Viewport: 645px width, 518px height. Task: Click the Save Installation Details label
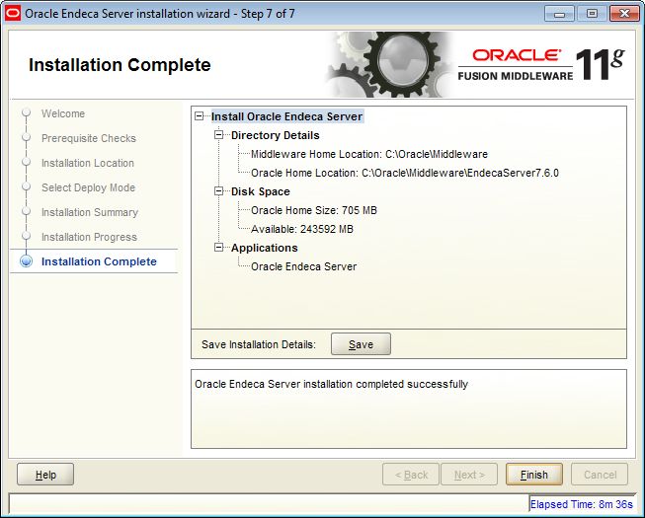pos(259,344)
